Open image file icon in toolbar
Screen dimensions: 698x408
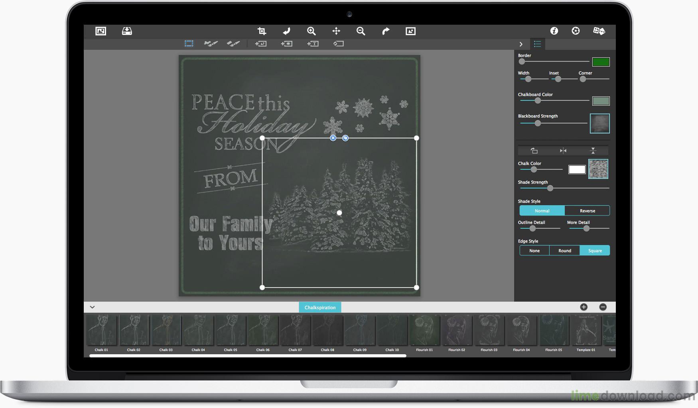click(x=101, y=31)
